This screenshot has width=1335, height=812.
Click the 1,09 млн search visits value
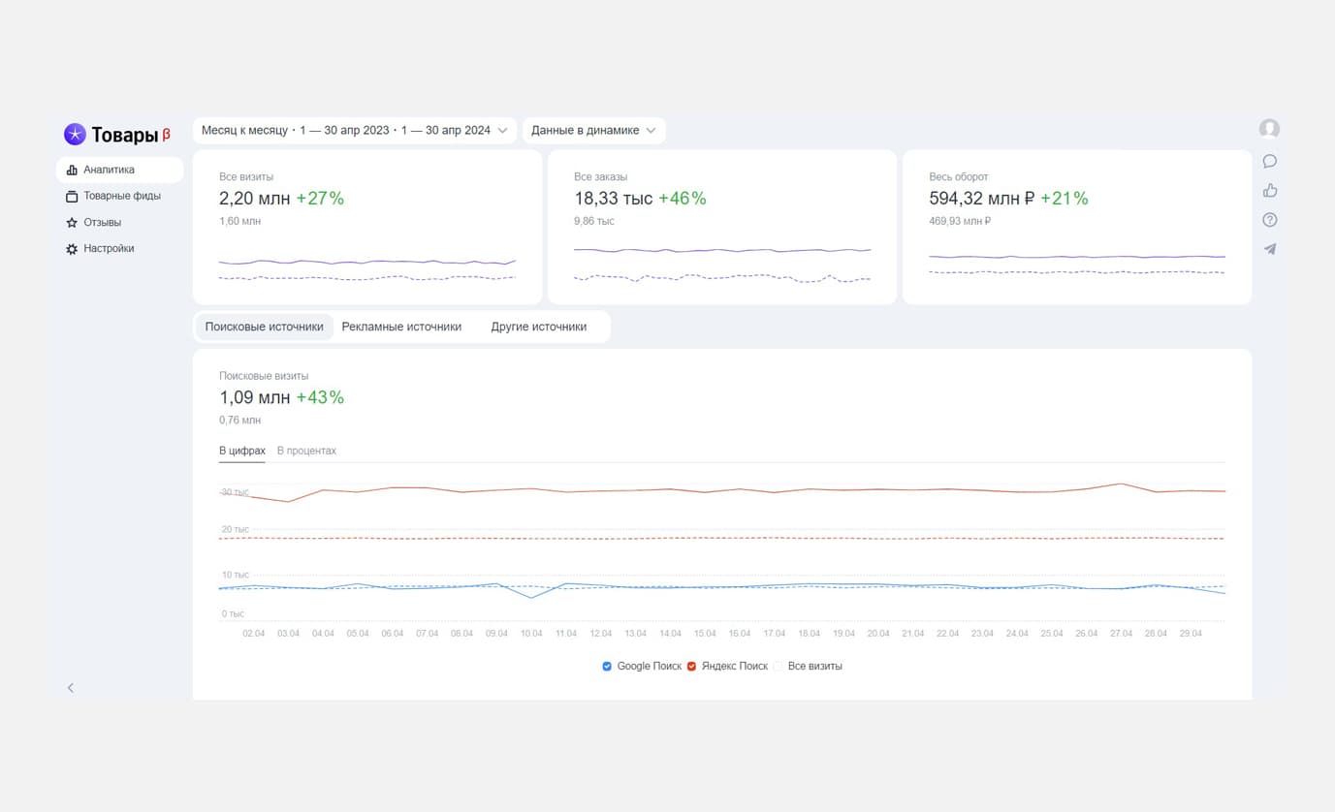255,397
